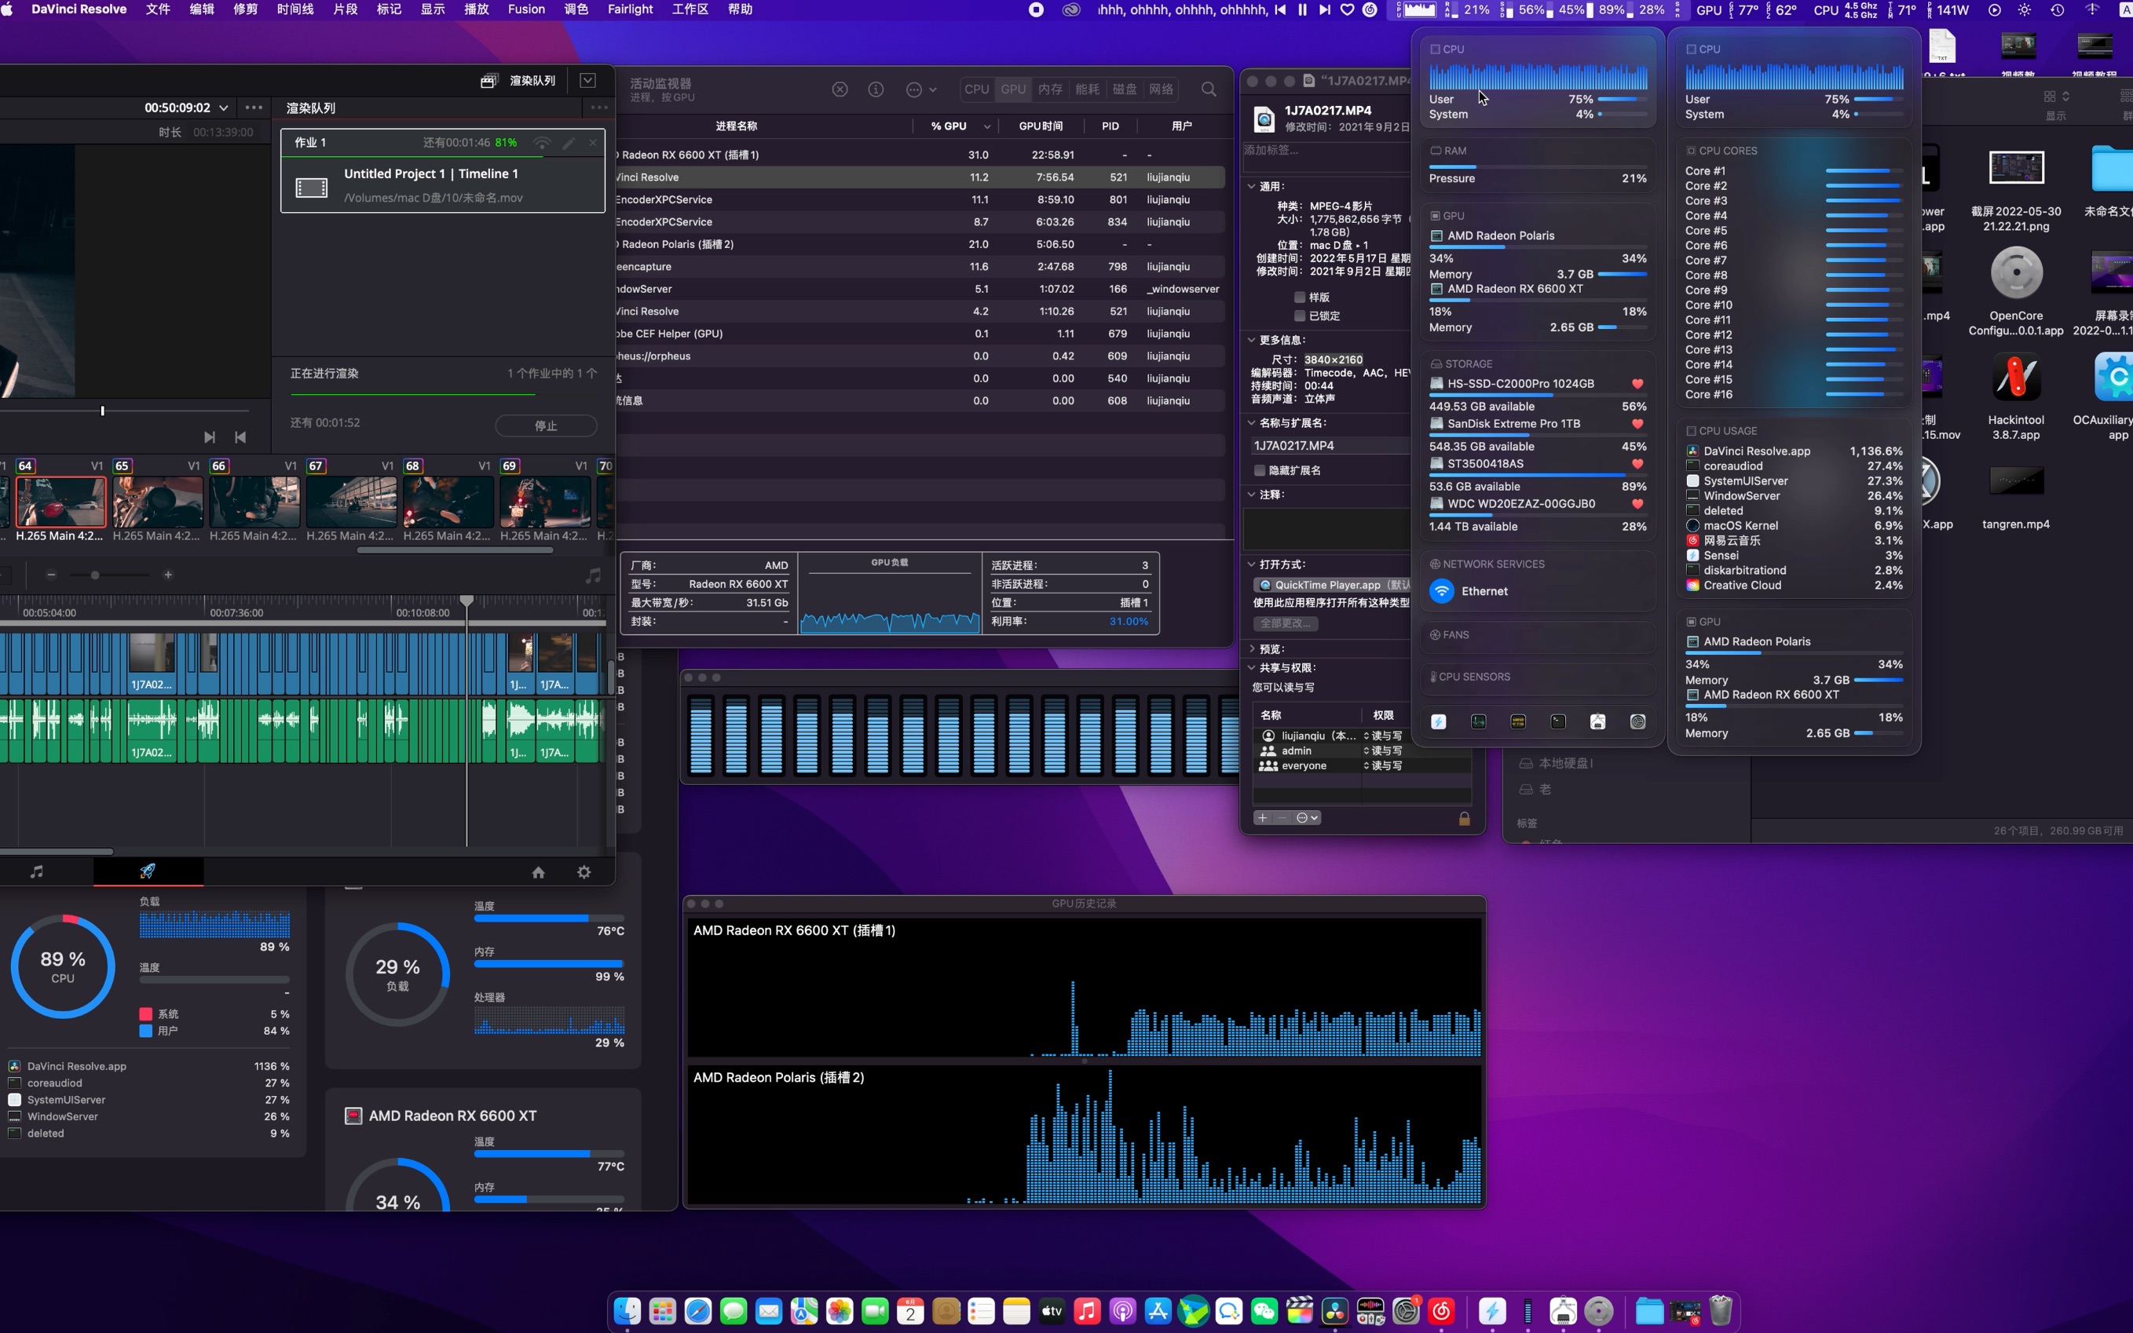Collapse the 更多信息 section
This screenshot has width=2133, height=1333.
1251,339
